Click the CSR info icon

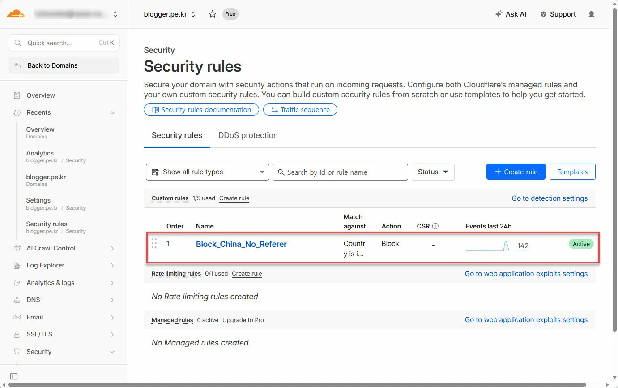(435, 226)
